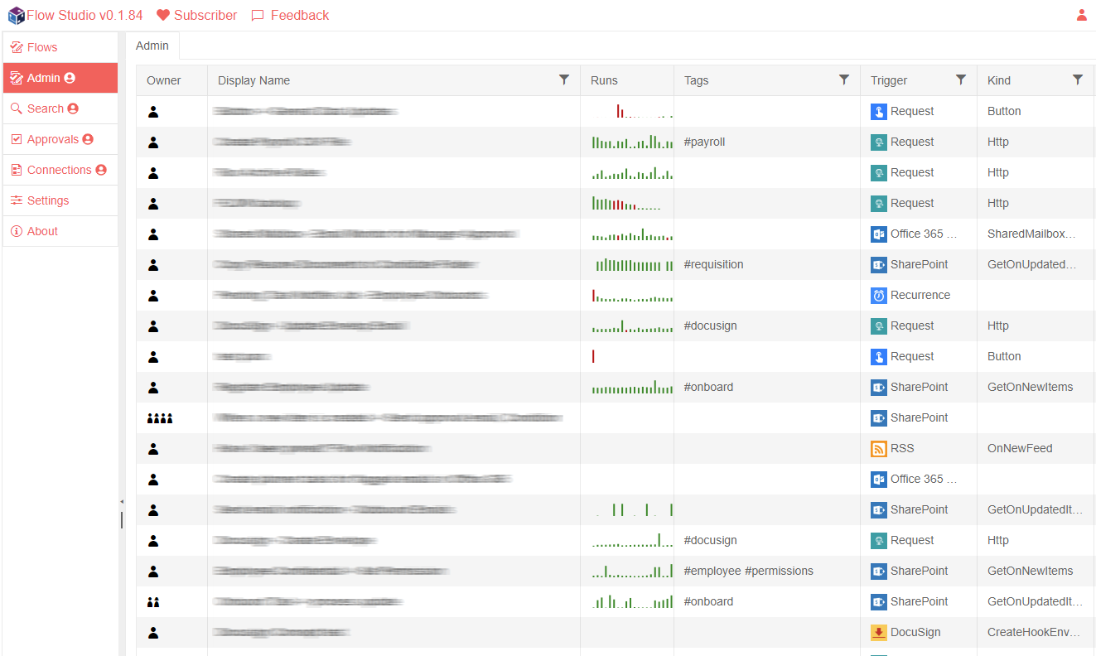Click the SharePoint icon in the #requisition row
This screenshot has height=656, width=1096.
879,265
